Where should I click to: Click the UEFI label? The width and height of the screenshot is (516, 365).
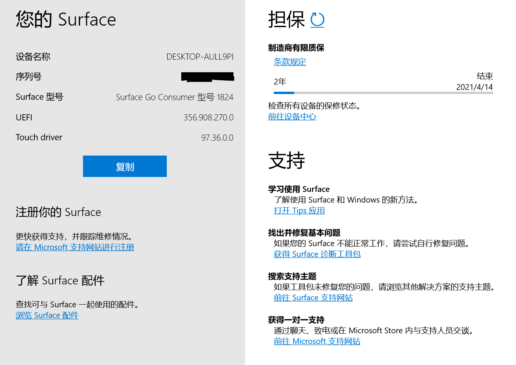pyautogui.click(x=24, y=117)
